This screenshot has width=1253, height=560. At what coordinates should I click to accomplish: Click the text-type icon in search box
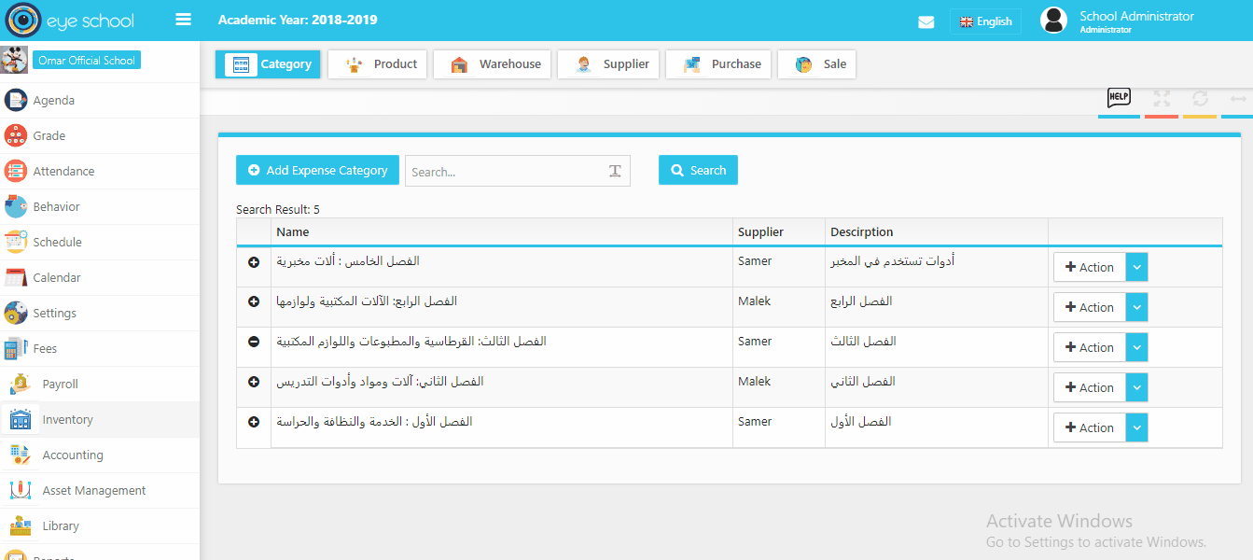pyautogui.click(x=615, y=171)
